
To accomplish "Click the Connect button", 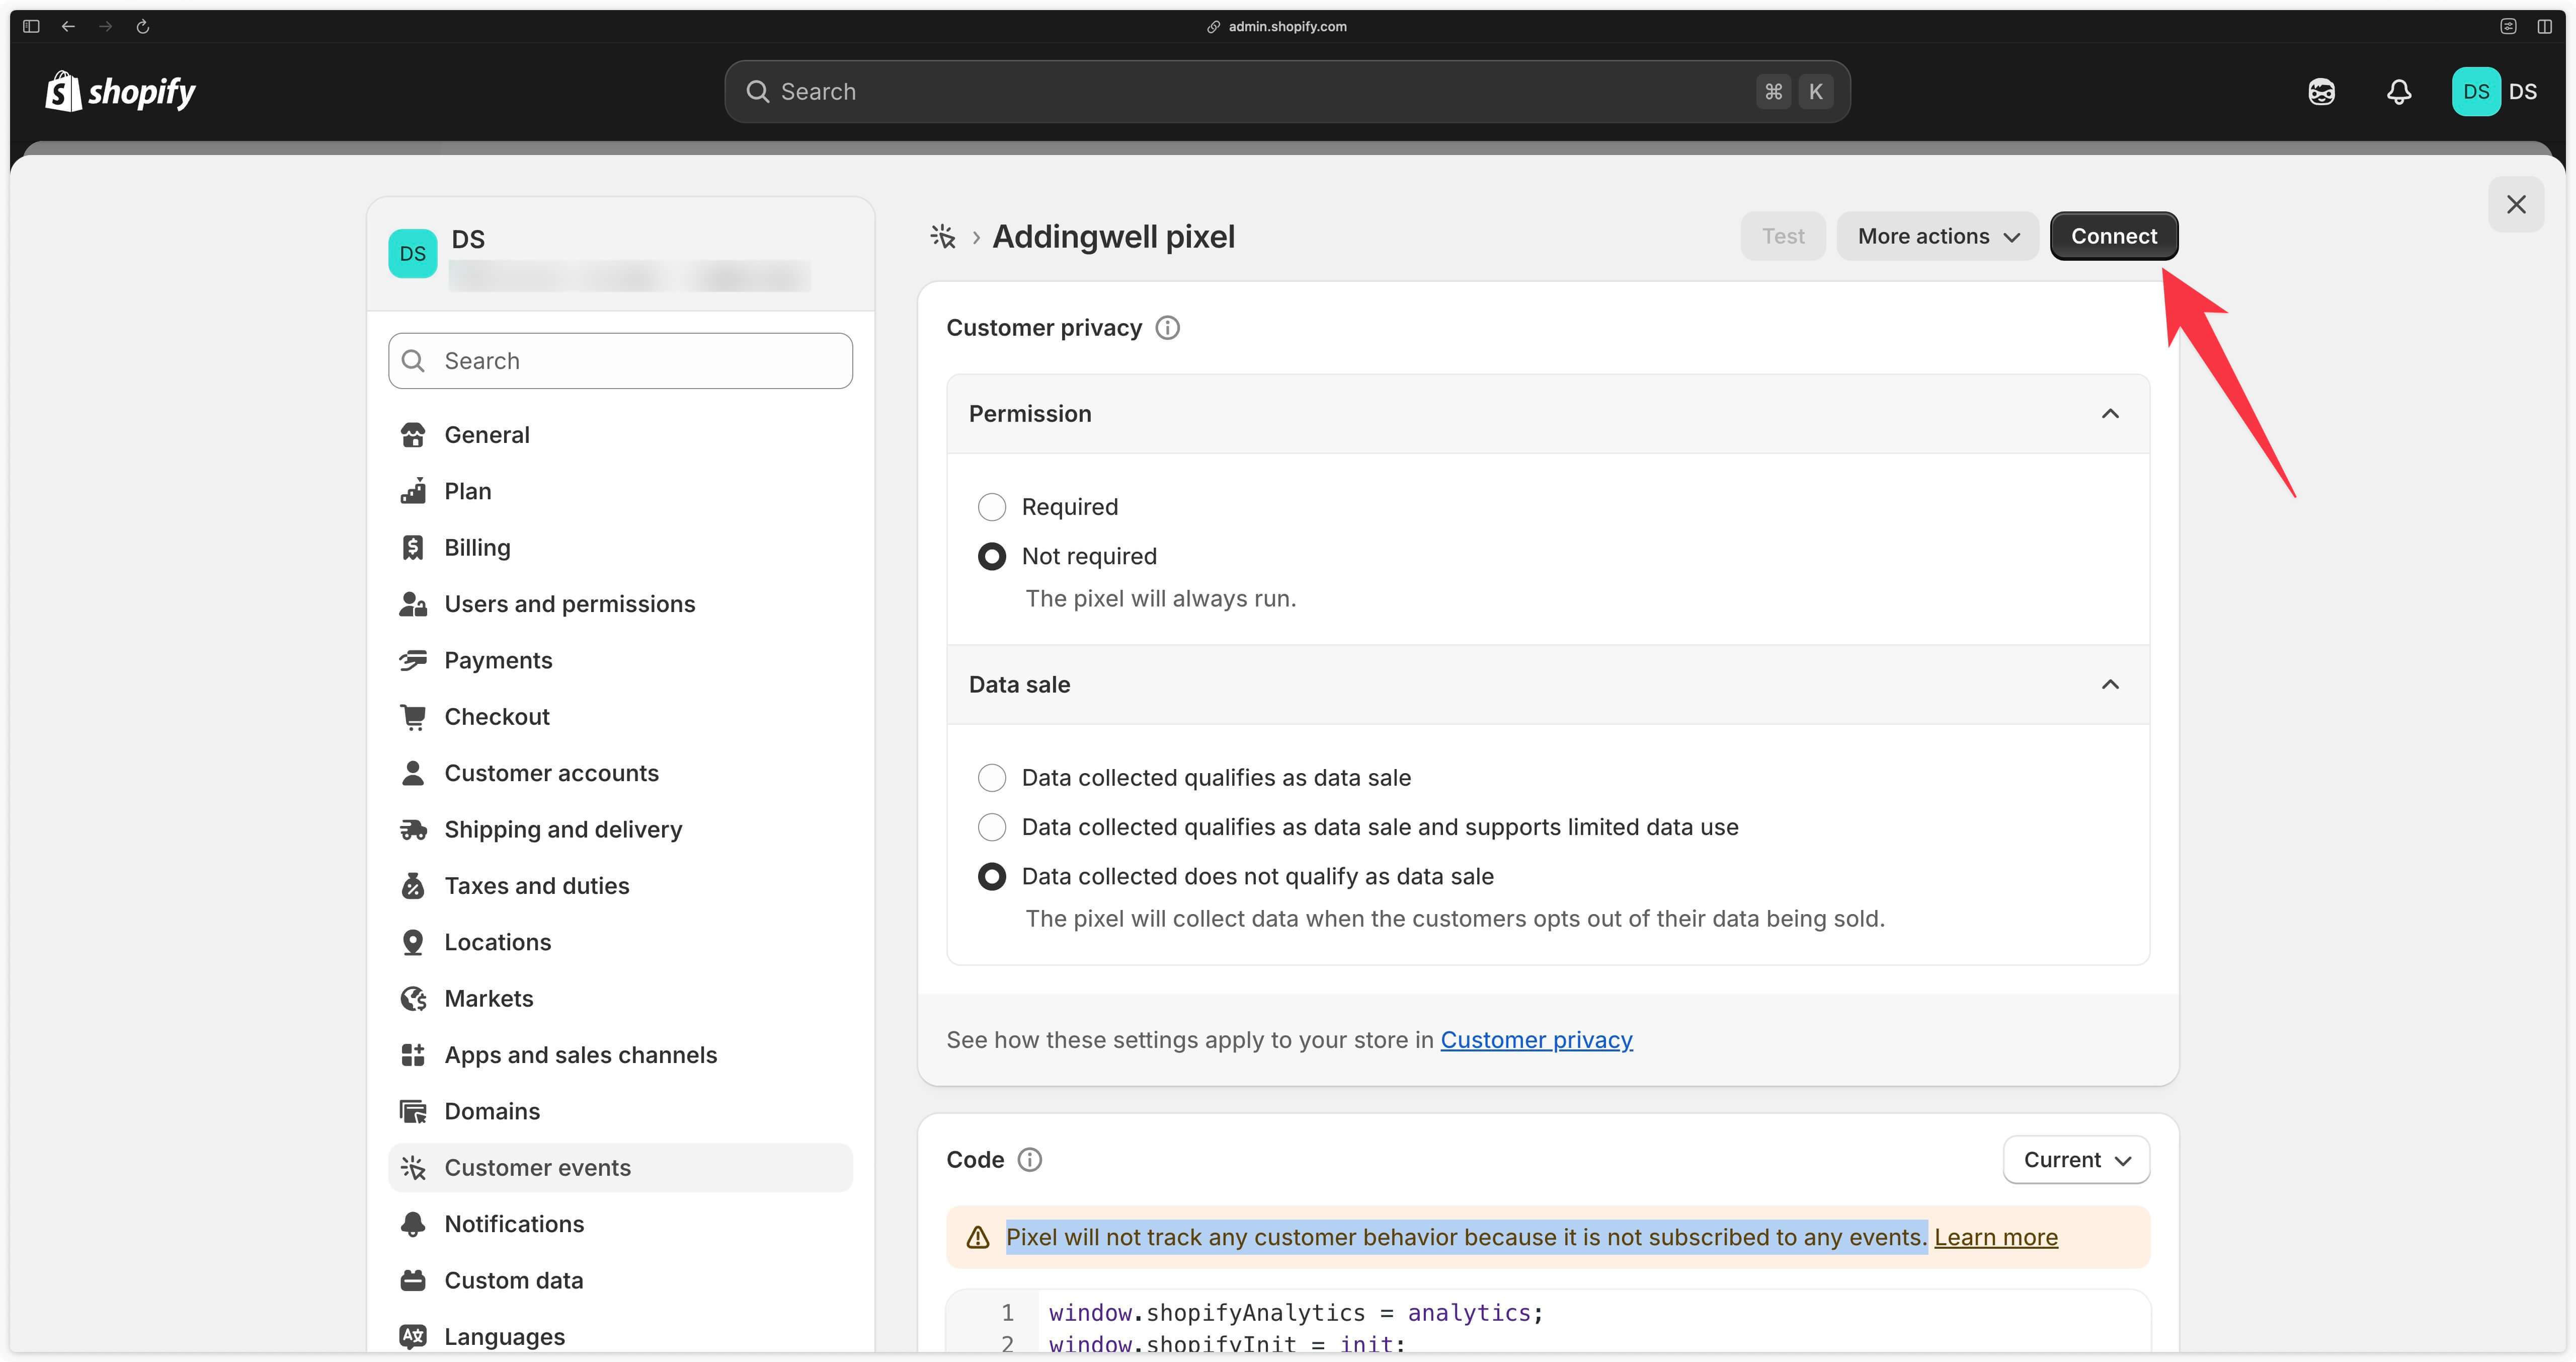I will [x=2113, y=236].
